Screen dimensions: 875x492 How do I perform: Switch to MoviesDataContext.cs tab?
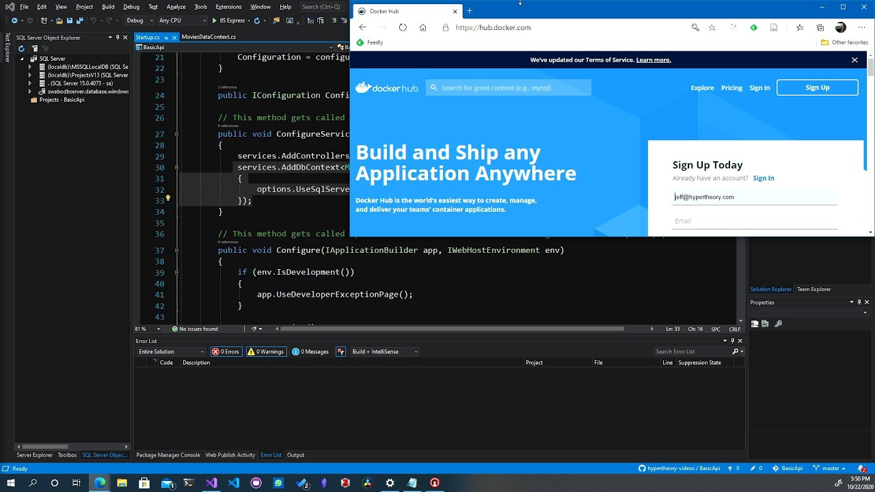208,37
